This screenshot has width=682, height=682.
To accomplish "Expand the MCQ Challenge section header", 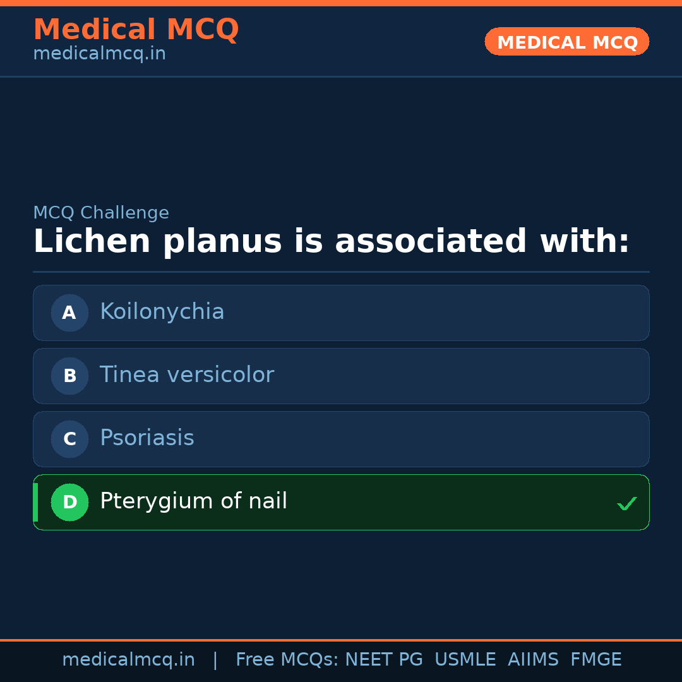I will (101, 213).
